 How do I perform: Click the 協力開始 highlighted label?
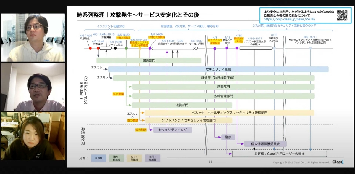141,130
